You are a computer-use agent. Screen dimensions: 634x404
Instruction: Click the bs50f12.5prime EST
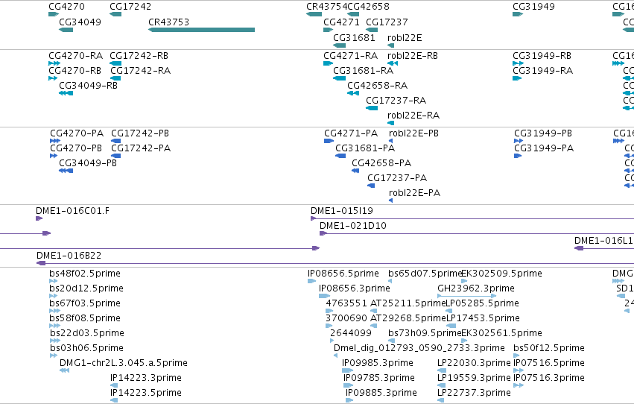(x=516, y=356)
